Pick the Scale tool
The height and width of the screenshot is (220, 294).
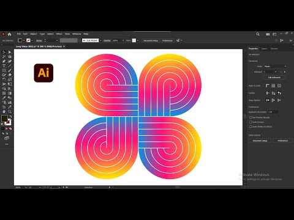pos(10,79)
